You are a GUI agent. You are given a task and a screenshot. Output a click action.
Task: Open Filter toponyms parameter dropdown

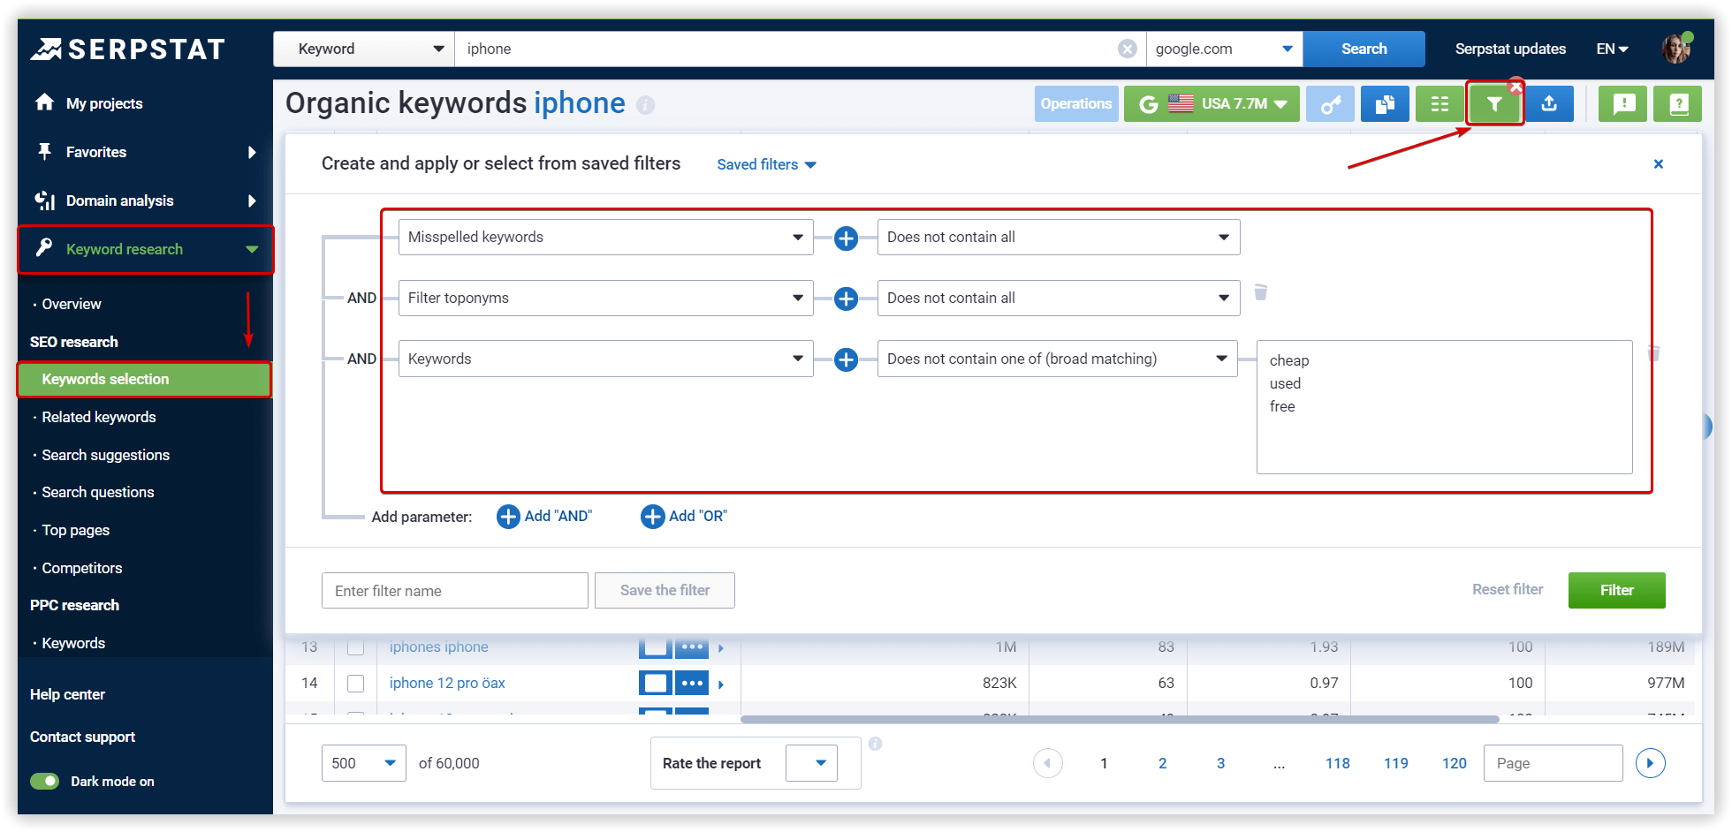click(x=605, y=299)
